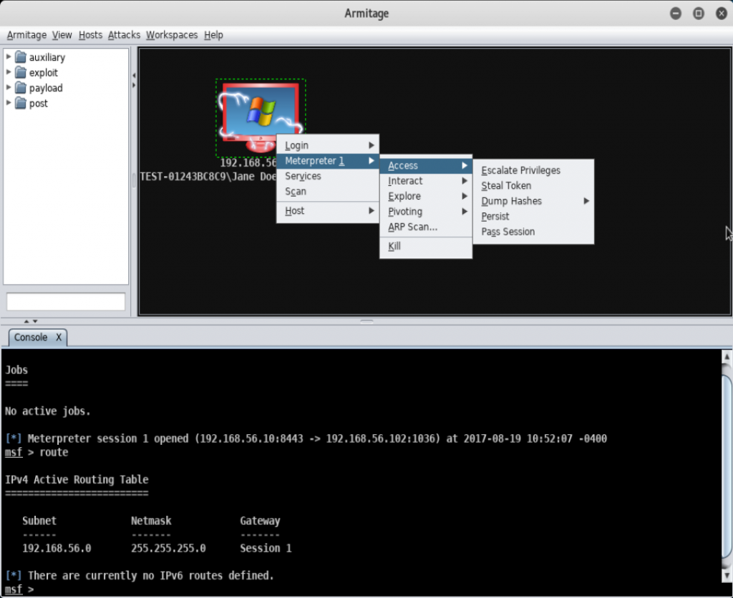Expand the post module tree
This screenshot has height=598, width=733.
click(x=9, y=103)
